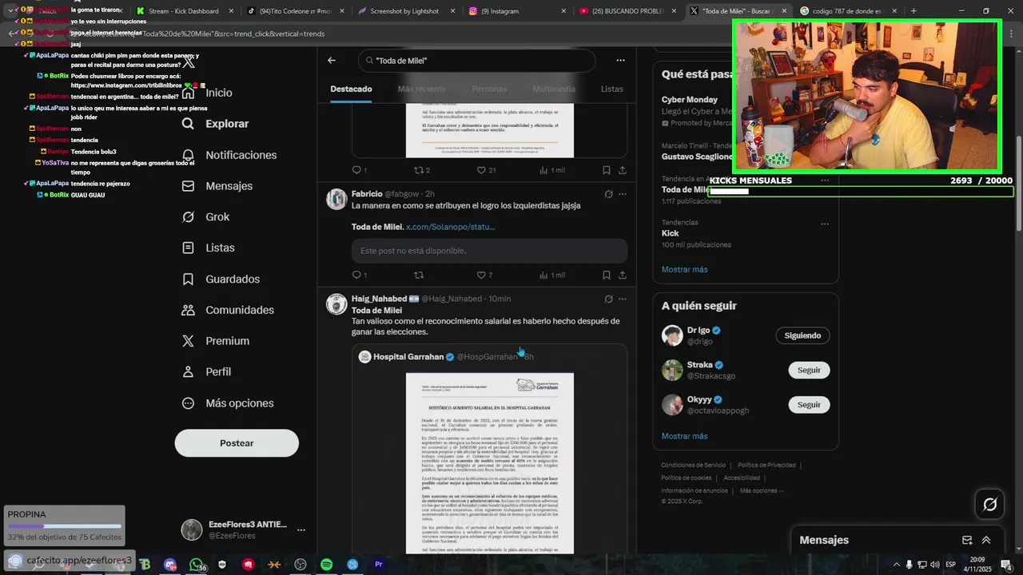Toggle following for Dr Igo
1023x575 pixels.
(x=802, y=335)
